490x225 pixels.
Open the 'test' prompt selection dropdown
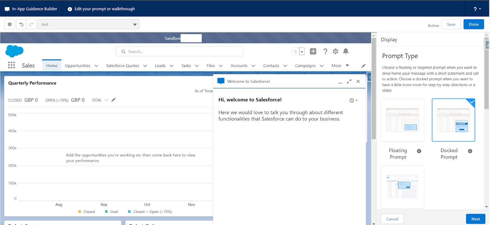89,24
